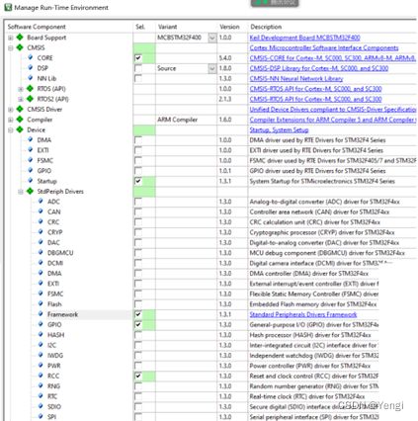
Task: Collapse the StdPeriph Drivers node
Action: (x=21, y=192)
